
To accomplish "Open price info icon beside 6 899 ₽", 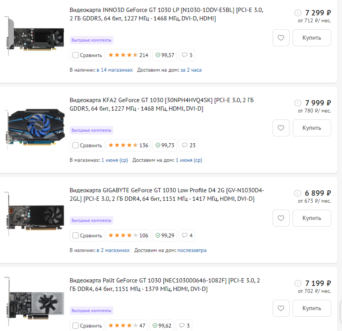I will click(297, 193).
